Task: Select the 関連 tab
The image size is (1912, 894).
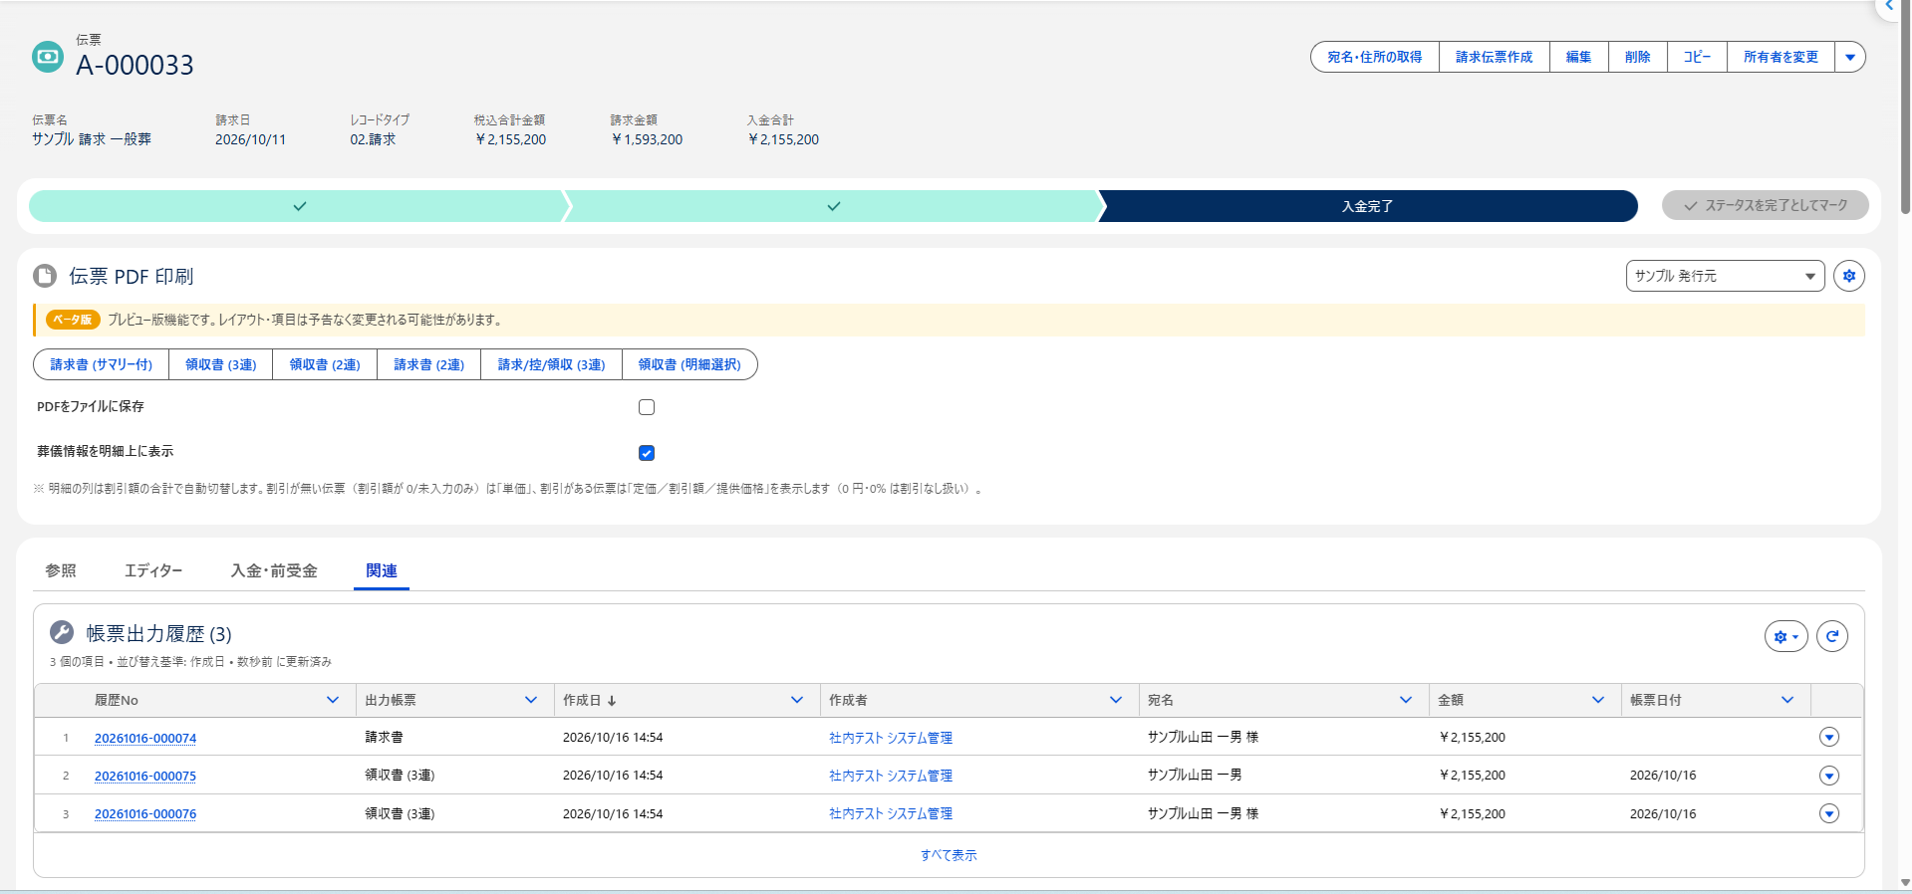Action: 382,570
